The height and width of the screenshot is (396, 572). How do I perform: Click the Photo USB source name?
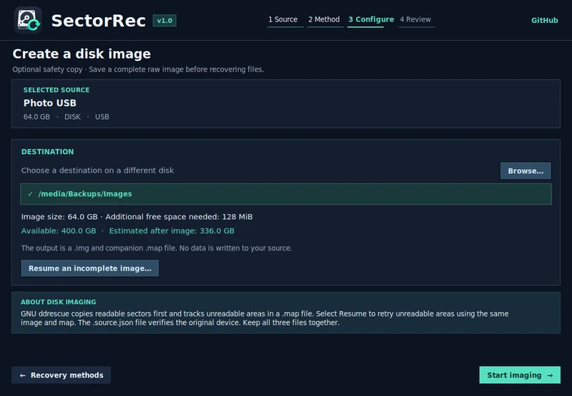[x=50, y=103]
